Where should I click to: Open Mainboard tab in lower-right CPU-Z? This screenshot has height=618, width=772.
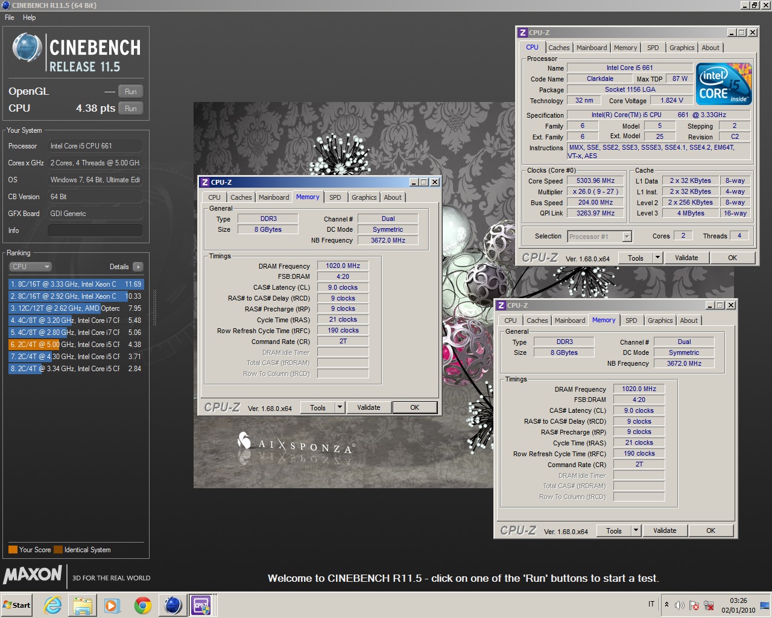pyautogui.click(x=570, y=320)
